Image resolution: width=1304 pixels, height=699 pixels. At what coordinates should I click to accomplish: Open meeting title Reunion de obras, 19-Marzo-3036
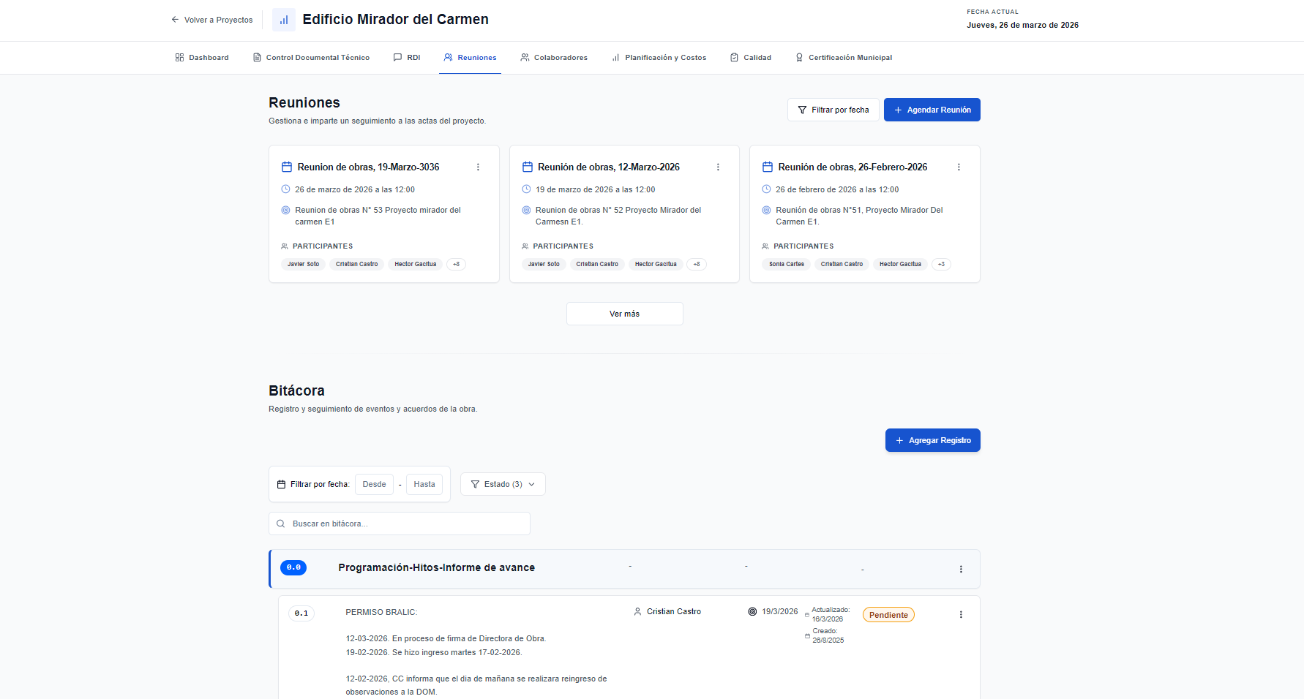[x=368, y=167]
